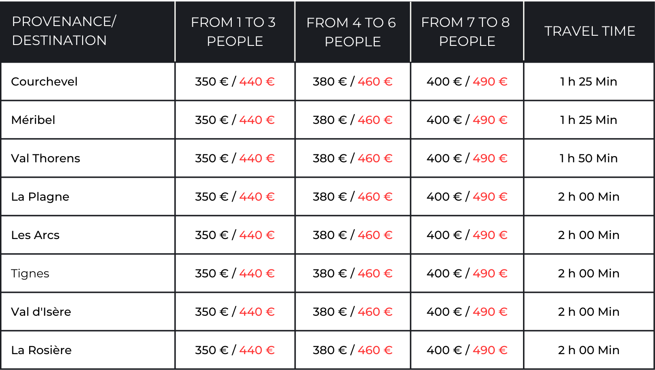Select the Méribel row label
The image size is (655, 370).
(x=33, y=120)
